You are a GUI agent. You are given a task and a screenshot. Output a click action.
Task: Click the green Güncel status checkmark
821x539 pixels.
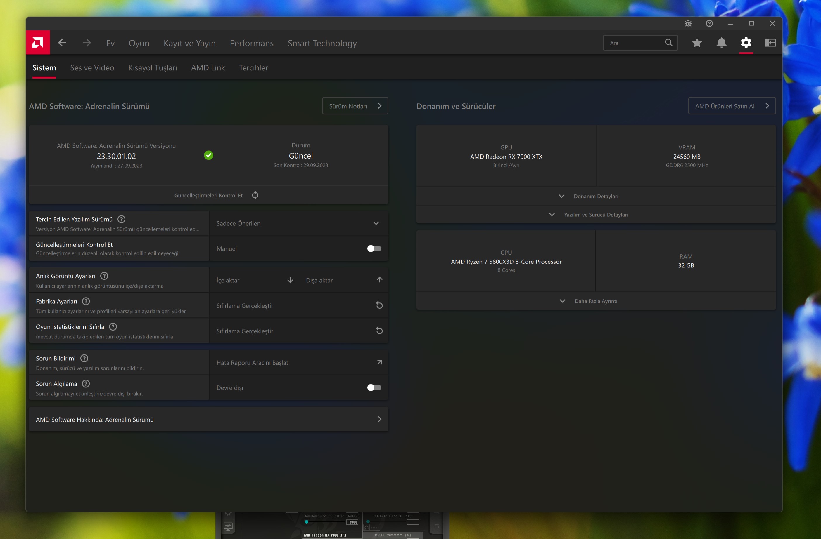click(208, 155)
